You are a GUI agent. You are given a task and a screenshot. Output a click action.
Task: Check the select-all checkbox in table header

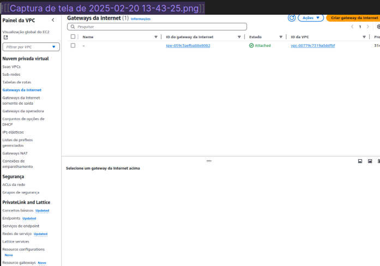pyautogui.click(x=73, y=37)
